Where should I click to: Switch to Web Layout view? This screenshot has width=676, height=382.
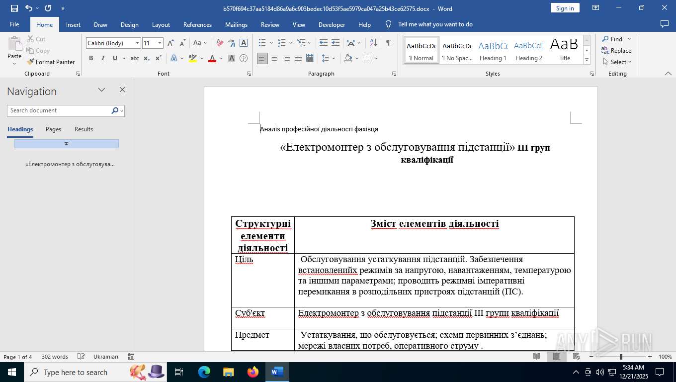[x=577, y=357]
